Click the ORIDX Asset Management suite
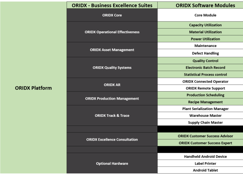 (112, 50)
